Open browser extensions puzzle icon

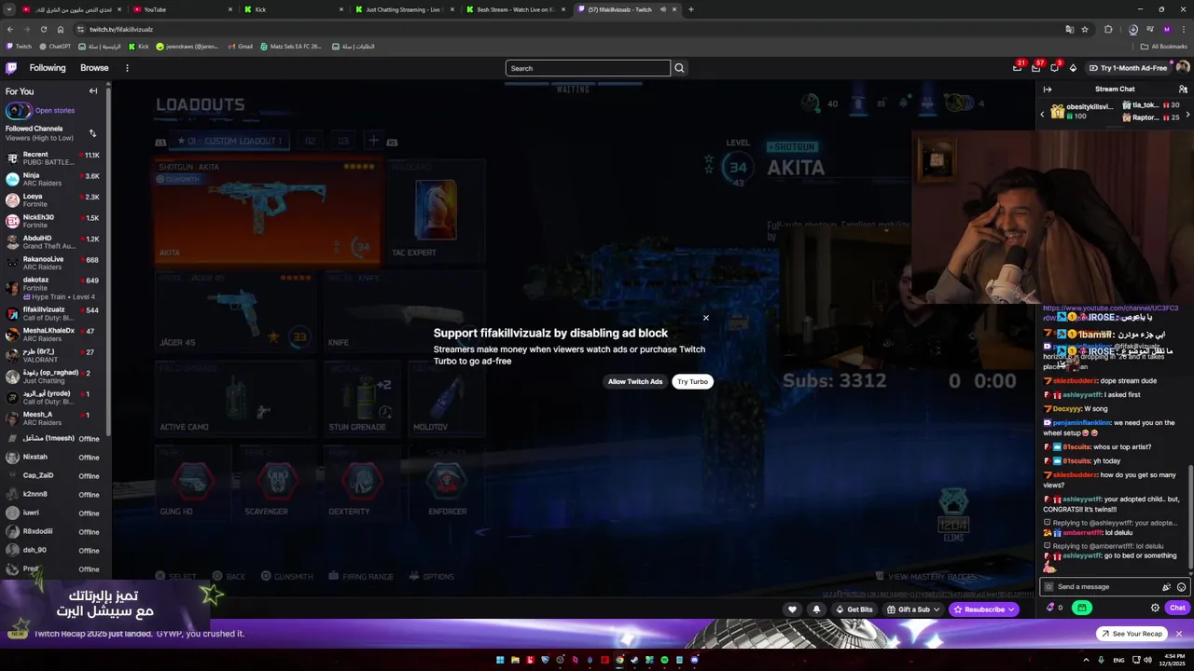pyautogui.click(x=1108, y=29)
